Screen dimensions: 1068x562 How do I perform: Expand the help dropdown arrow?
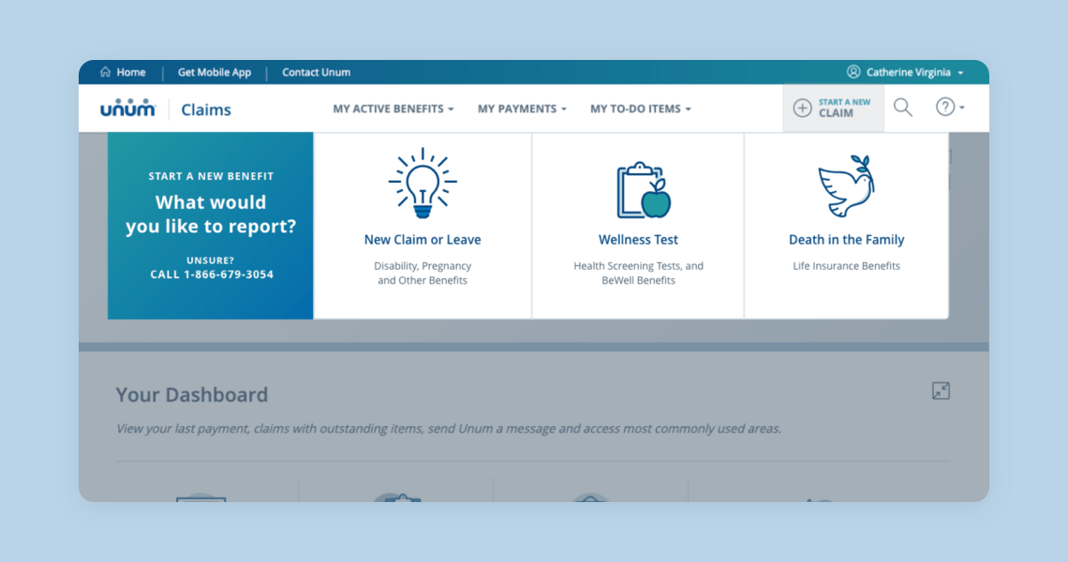pos(962,108)
